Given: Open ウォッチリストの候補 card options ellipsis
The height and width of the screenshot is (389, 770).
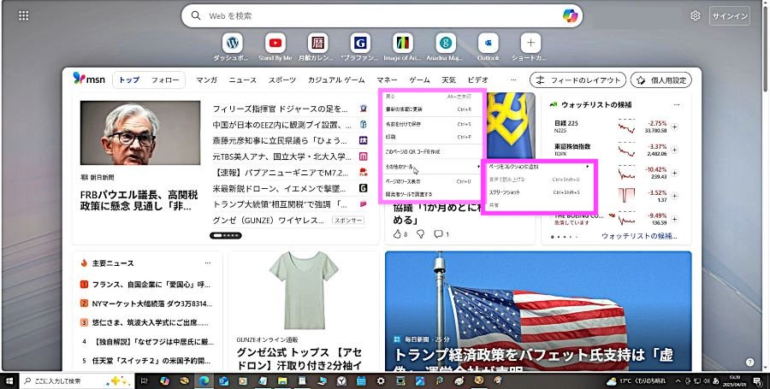Looking at the screenshot, I should (x=677, y=104).
